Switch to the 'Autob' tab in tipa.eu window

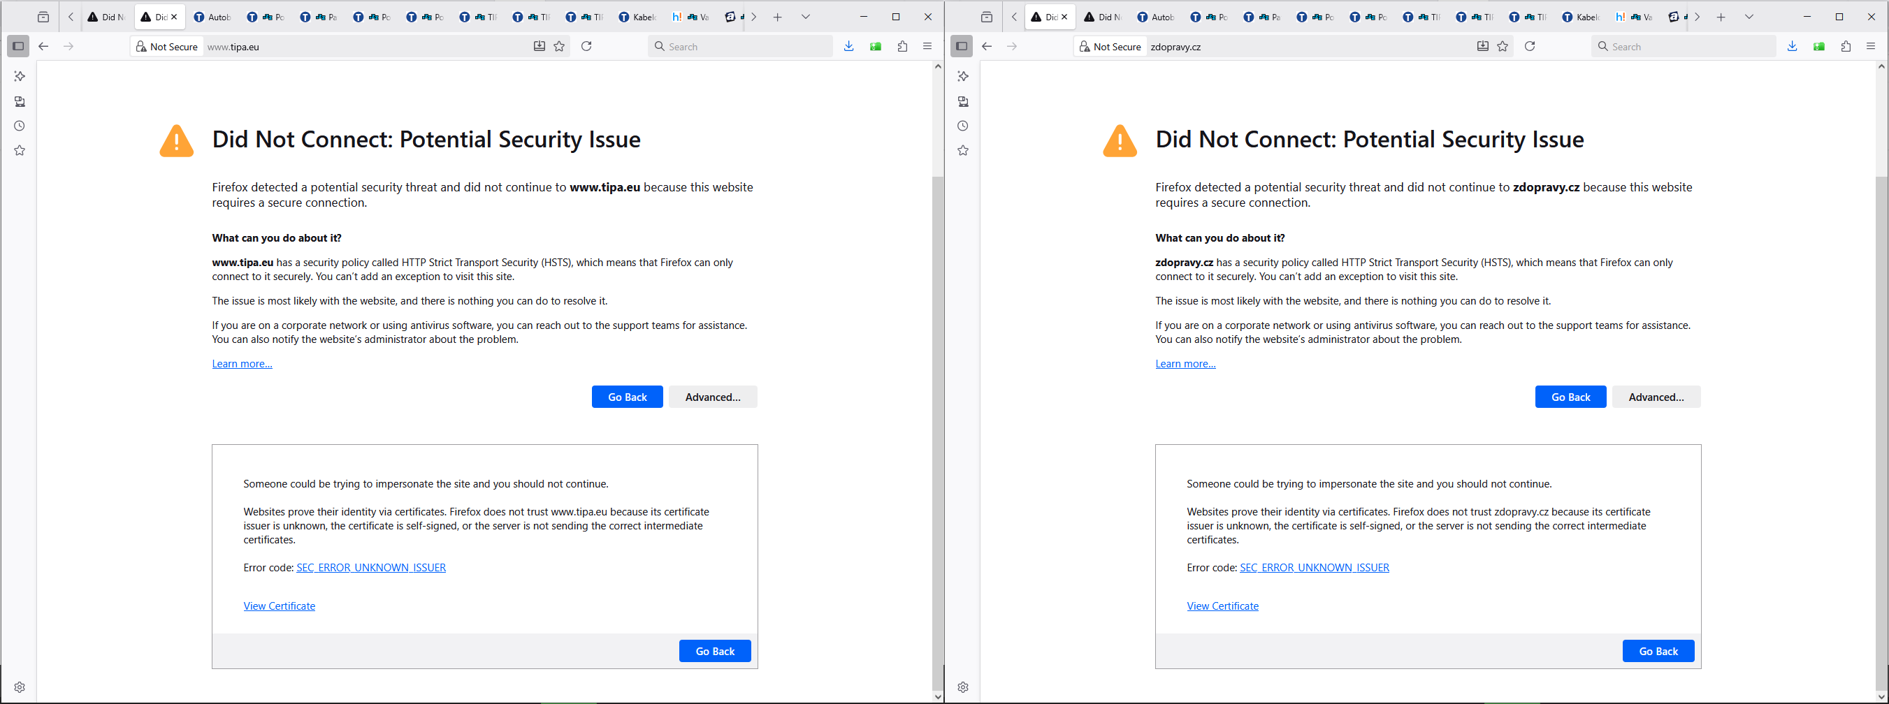[x=212, y=17]
